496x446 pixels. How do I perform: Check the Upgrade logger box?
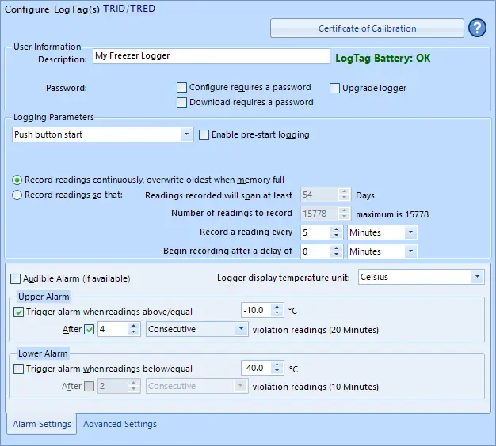click(x=335, y=88)
